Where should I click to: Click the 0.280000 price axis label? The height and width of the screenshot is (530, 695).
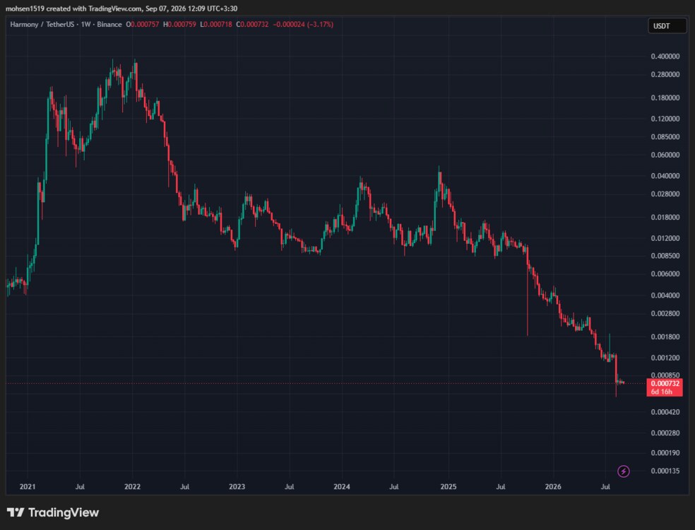point(665,74)
